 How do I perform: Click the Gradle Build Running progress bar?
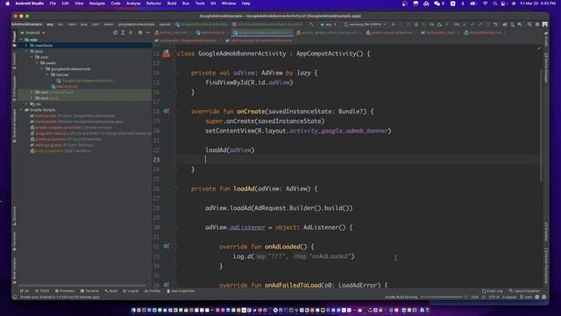click(x=441, y=297)
